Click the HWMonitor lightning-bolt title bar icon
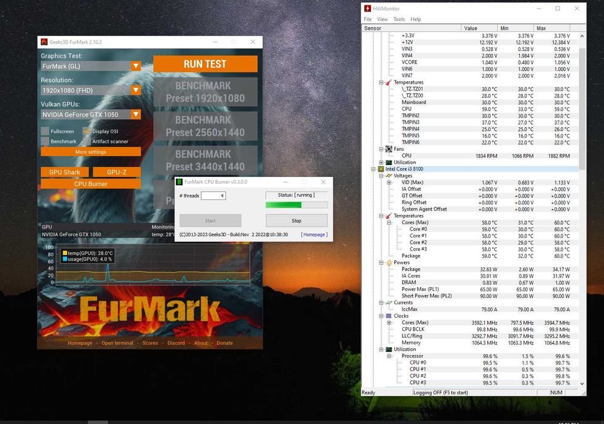This screenshot has height=424, width=604. tap(367, 8)
